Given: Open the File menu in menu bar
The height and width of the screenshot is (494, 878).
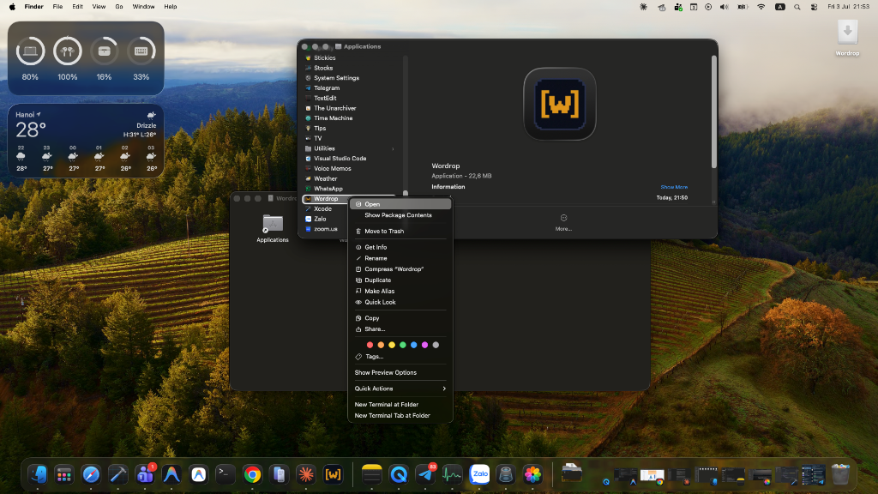Looking at the screenshot, I should pos(57,7).
